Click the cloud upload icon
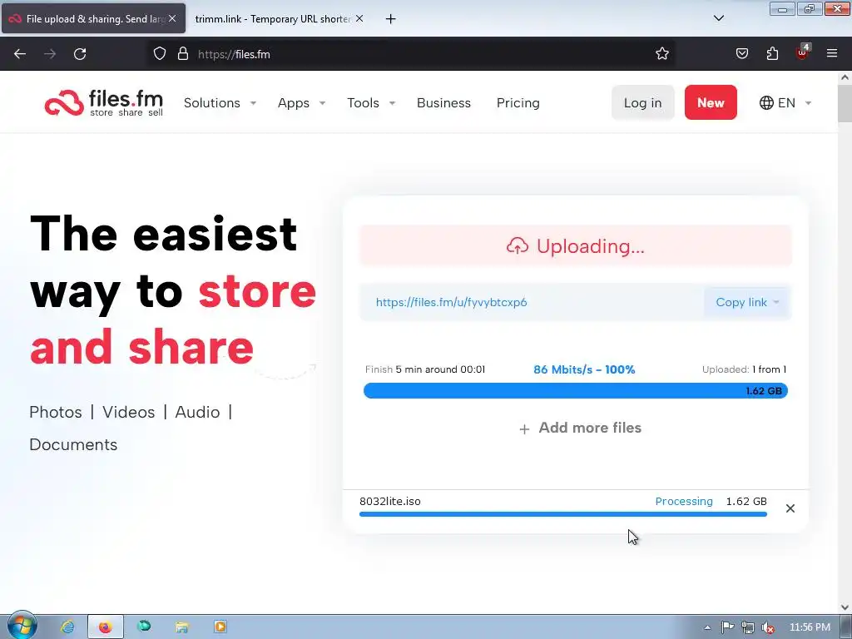 (518, 245)
